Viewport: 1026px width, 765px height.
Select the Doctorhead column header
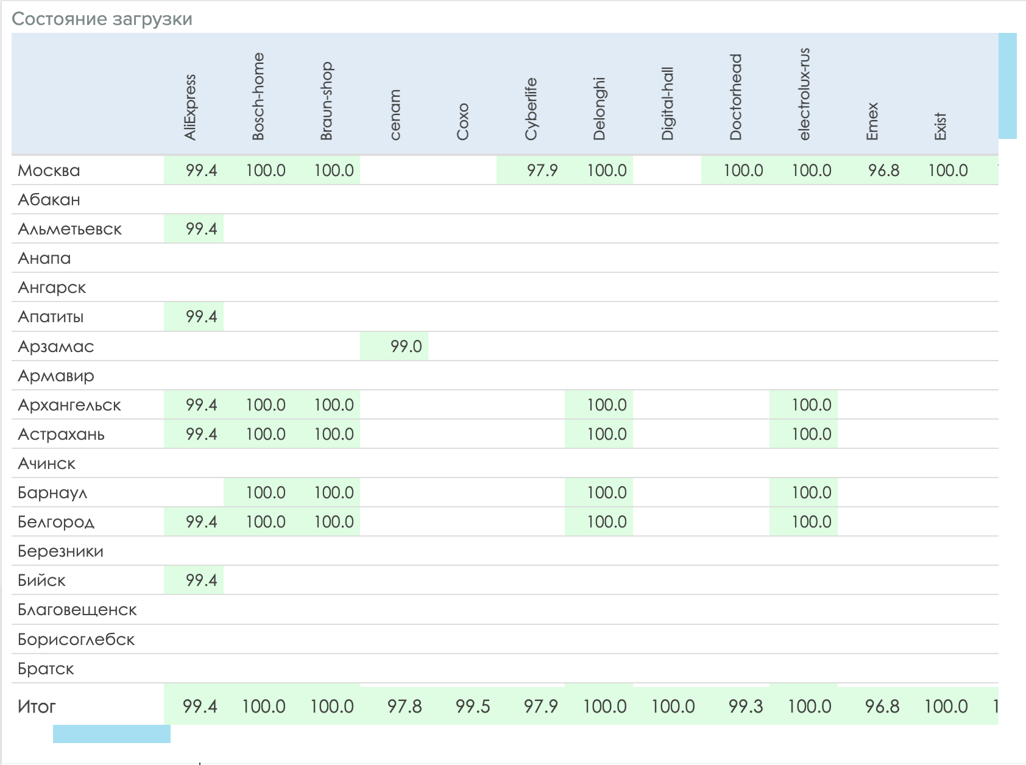pos(736,97)
